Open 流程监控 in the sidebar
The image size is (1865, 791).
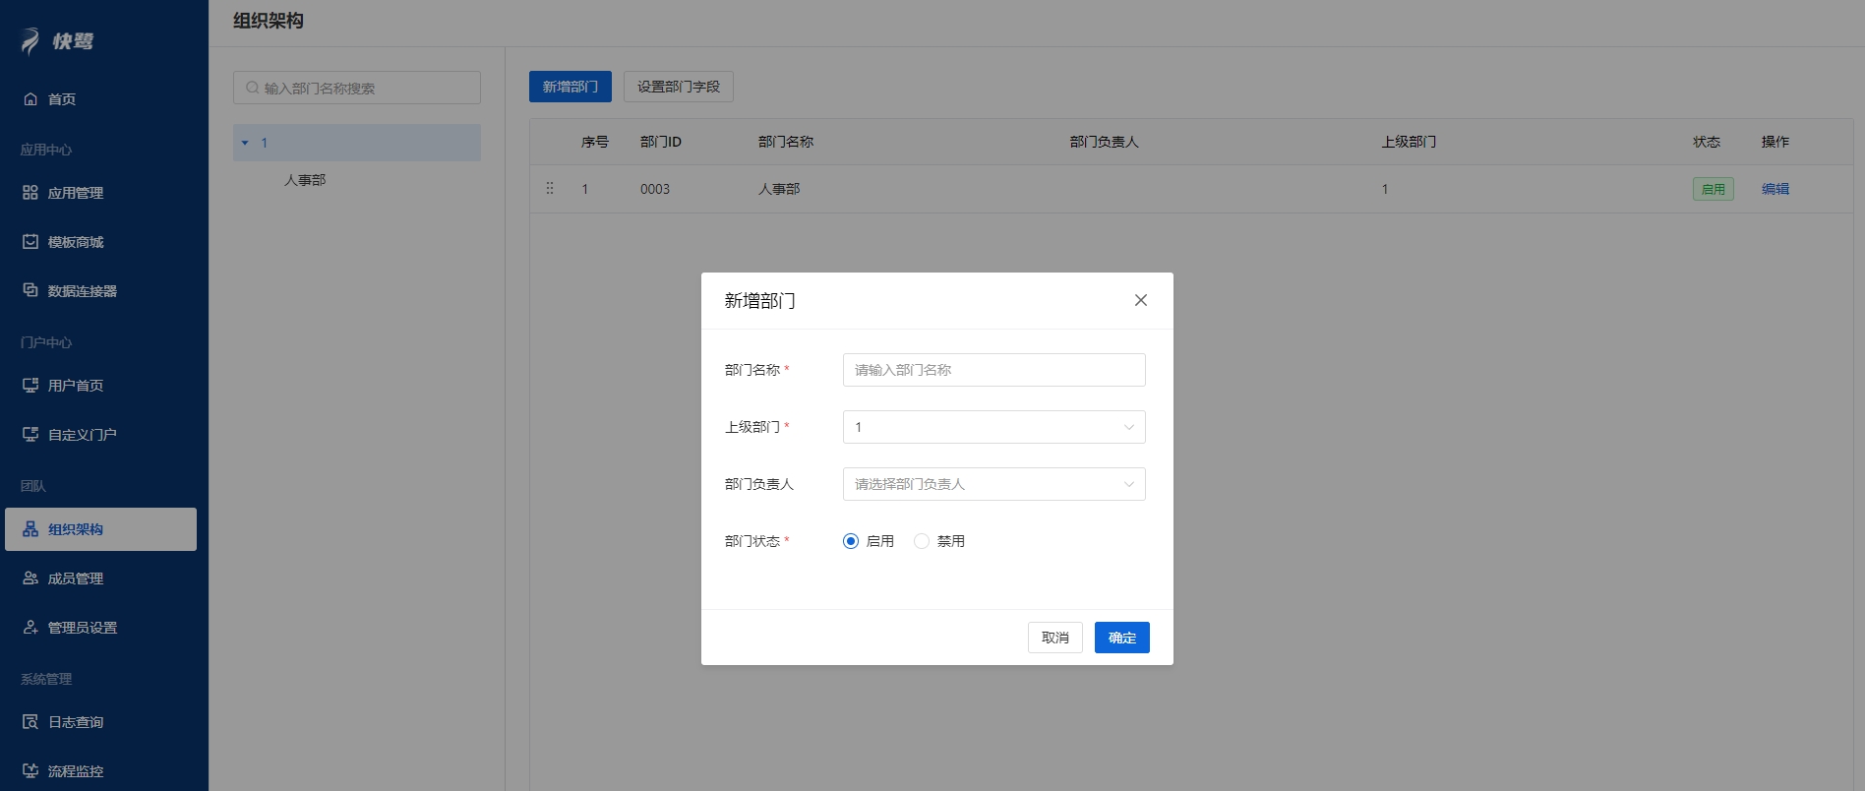(76, 771)
